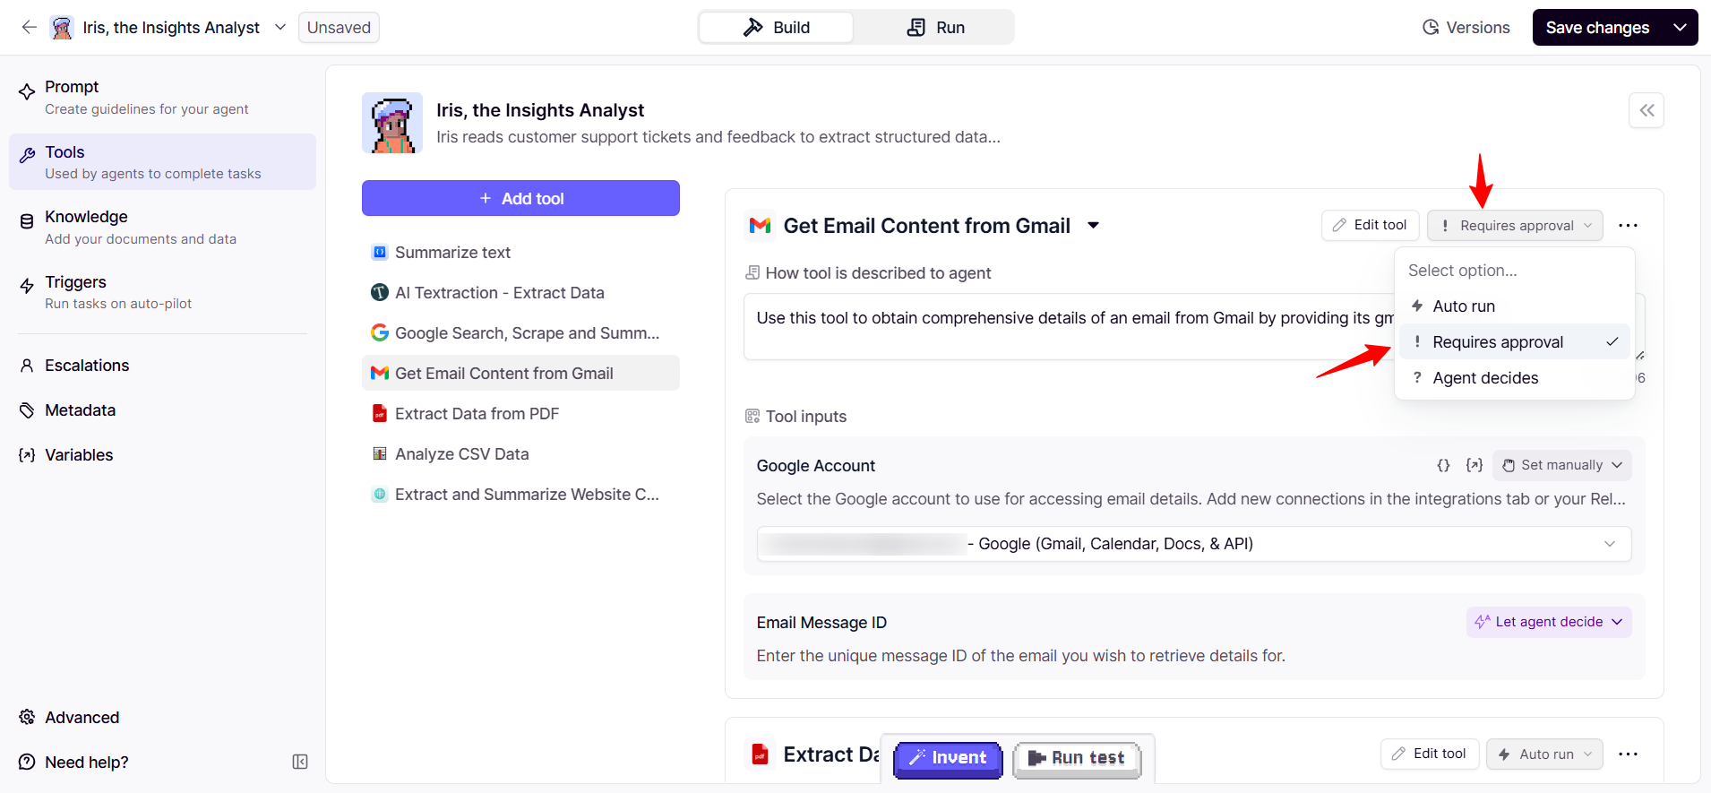Click the Invent button

click(948, 759)
